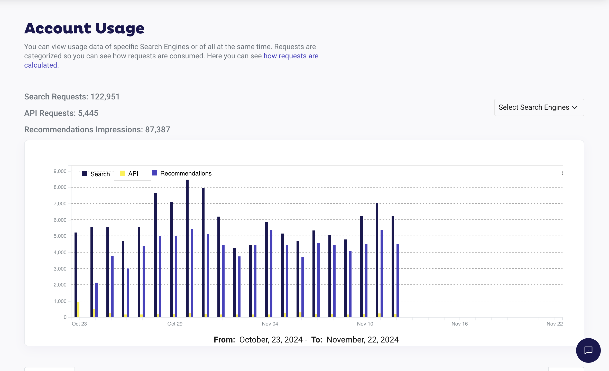The height and width of the screenshot is (371, 609).
Task: Click the tallest Search bar above 8,000
Action: pos(187,248)
